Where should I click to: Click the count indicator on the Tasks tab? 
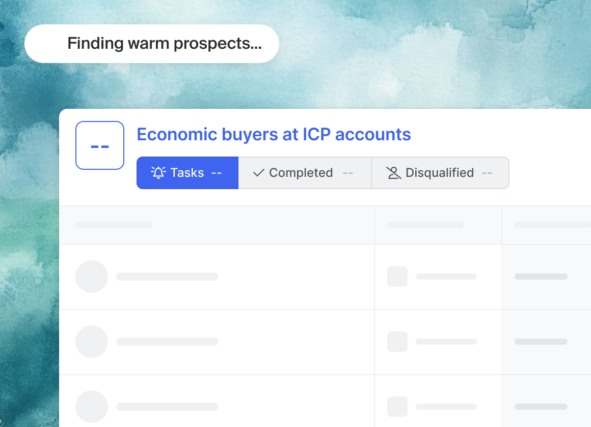point(218,173)
